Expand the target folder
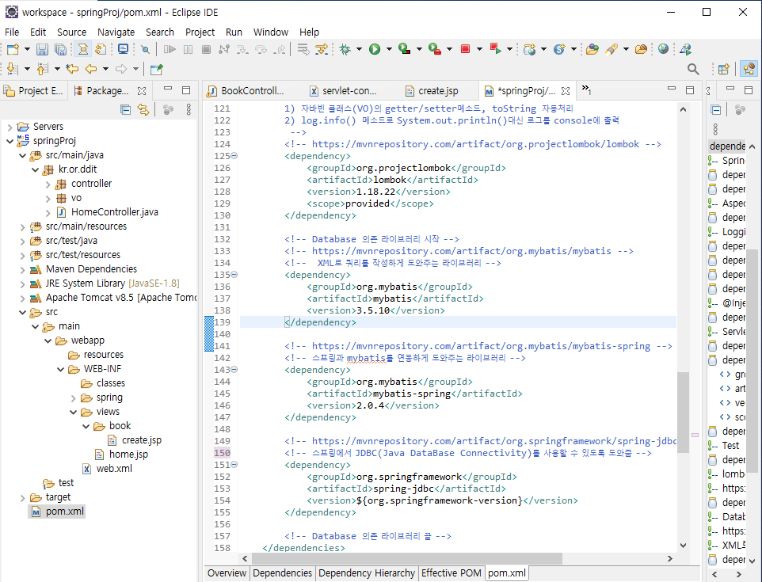Viewport: 762px width, 582px height. 22,498
